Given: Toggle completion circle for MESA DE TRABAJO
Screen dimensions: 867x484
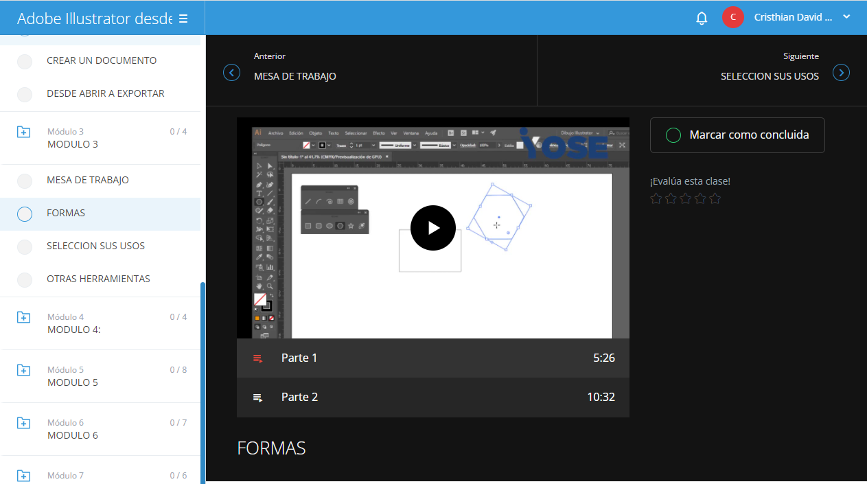Looking at the screenshot, I should pos(25,181).
